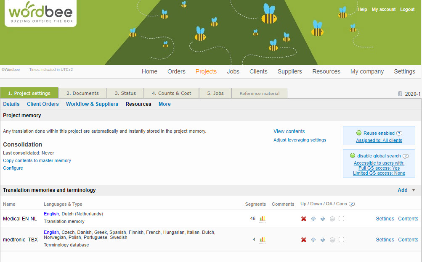Toggle the green disable global search indicator
The height and width of the screenshot is (262, 422).
(353, 156)
